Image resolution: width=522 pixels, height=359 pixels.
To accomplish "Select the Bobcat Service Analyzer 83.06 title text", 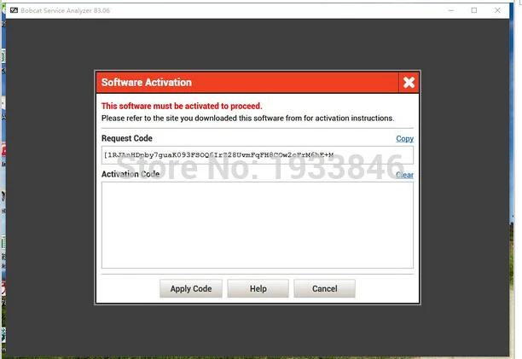I will click(x=65, y=10).
